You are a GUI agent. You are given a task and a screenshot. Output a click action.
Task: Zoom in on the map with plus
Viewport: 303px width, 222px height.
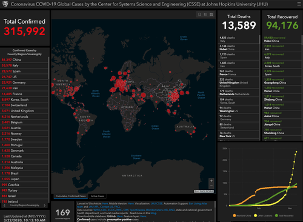(x=211, y=181)
